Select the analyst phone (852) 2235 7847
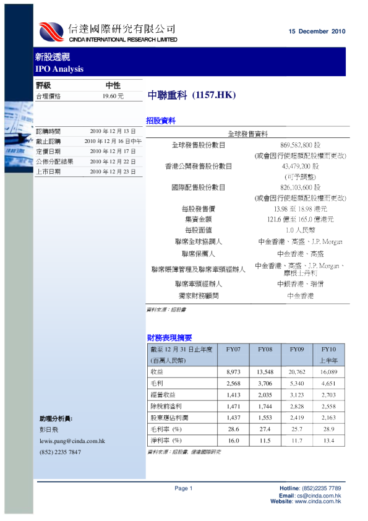 point(60,452)
